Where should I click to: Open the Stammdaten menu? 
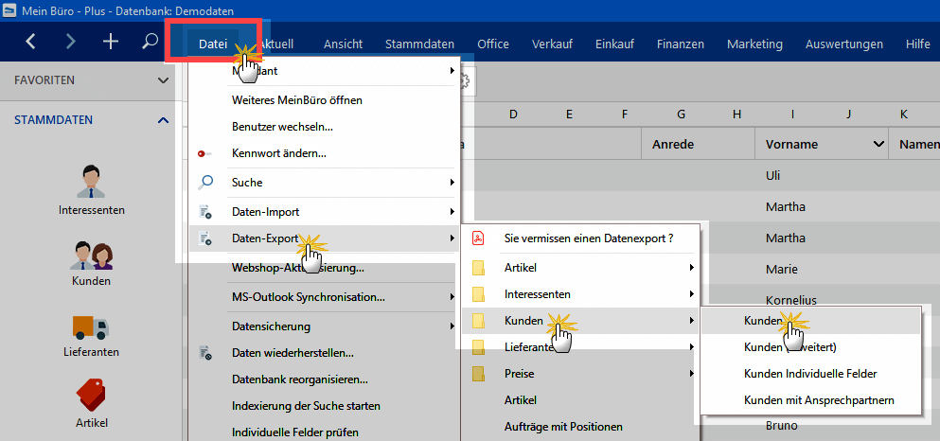coord(419,44)
